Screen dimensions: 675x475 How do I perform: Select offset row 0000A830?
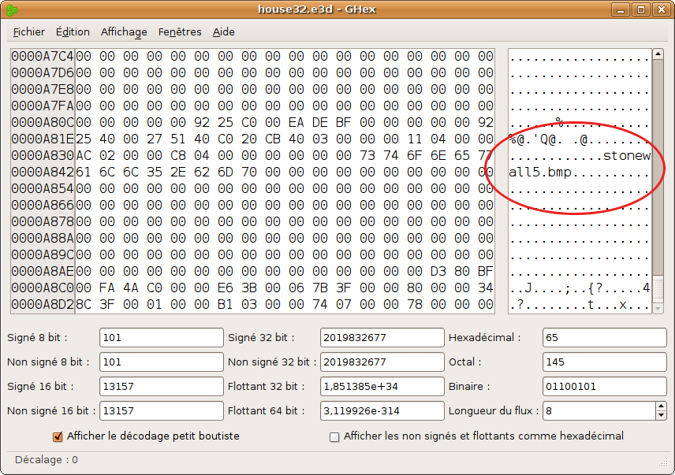[x=43, y=156]
